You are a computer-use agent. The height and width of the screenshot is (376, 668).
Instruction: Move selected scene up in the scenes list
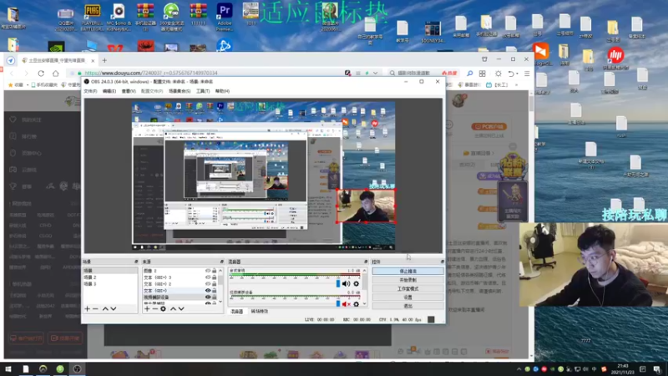click(105, 308)
